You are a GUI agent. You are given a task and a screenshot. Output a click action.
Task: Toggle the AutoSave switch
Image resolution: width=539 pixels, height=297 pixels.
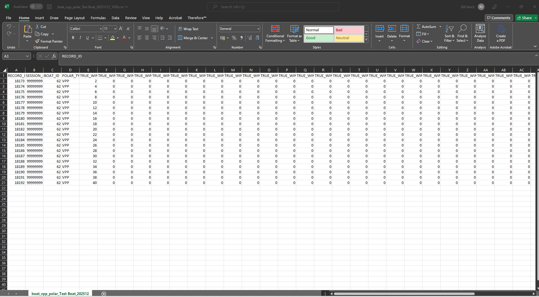tap(36, 7)
